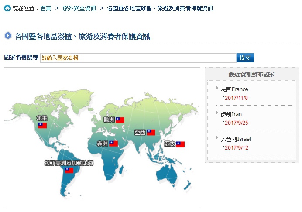The width and height of the screenshot is (302, 212).
Task: Select the flag icon next to 亞太
Action: coord(180,144)
